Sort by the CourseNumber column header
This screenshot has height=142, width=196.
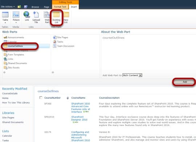pyautogui.click(x=52, y=98)
